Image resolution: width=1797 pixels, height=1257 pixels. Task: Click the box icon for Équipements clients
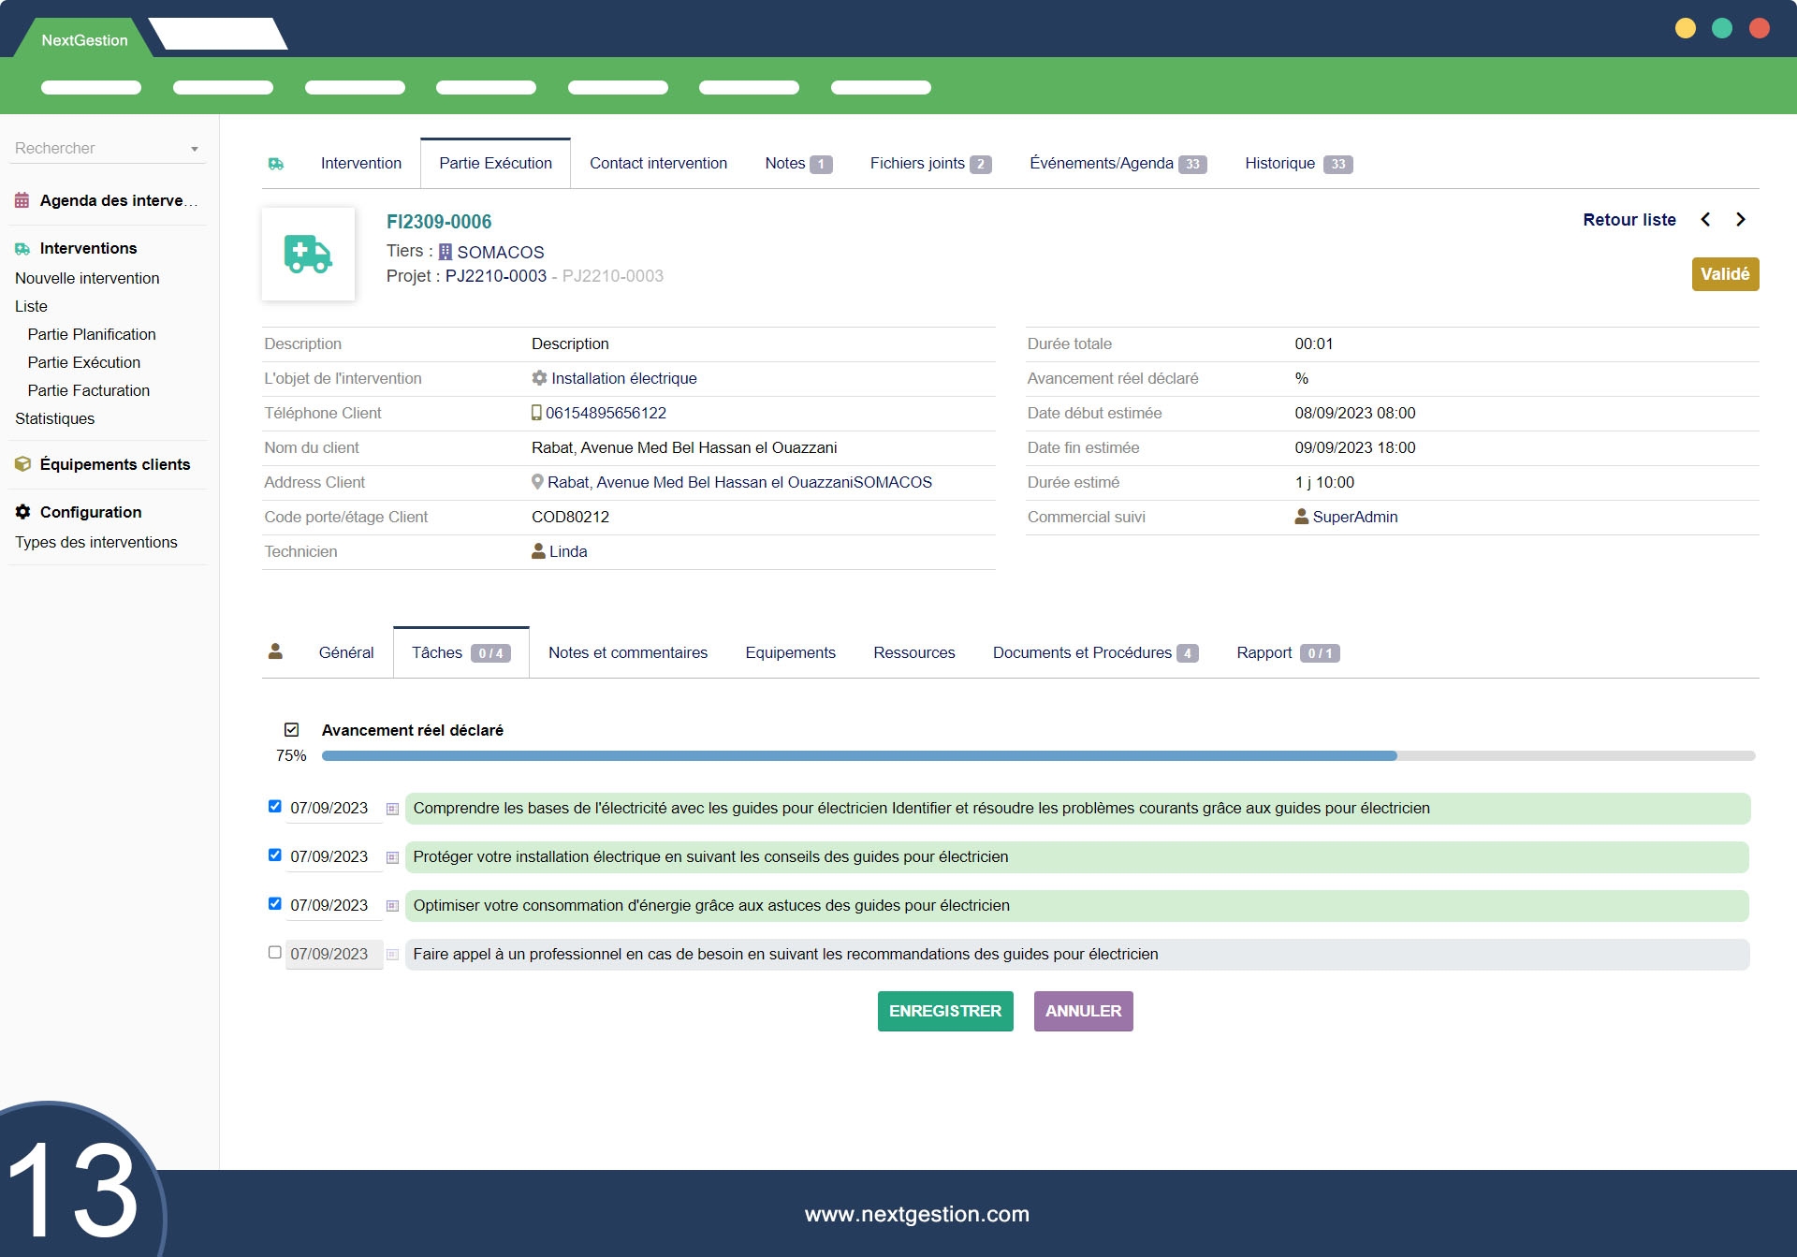click(22, 464)
